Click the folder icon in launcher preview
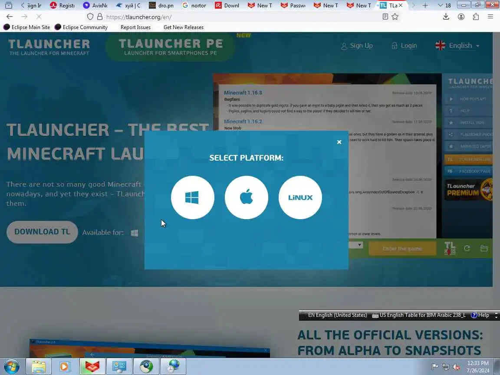The image size is (500, 375). 484,248
